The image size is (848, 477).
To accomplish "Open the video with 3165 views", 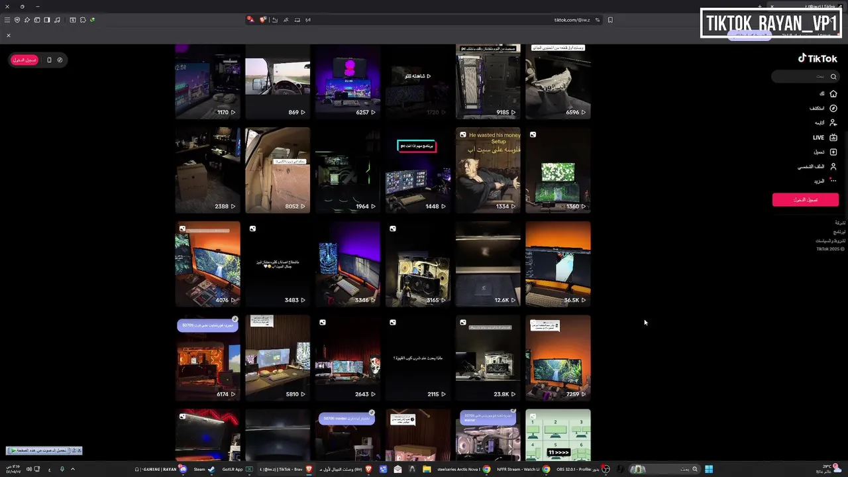I will (418, 264).
